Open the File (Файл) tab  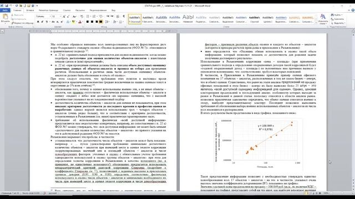[5, 10]
